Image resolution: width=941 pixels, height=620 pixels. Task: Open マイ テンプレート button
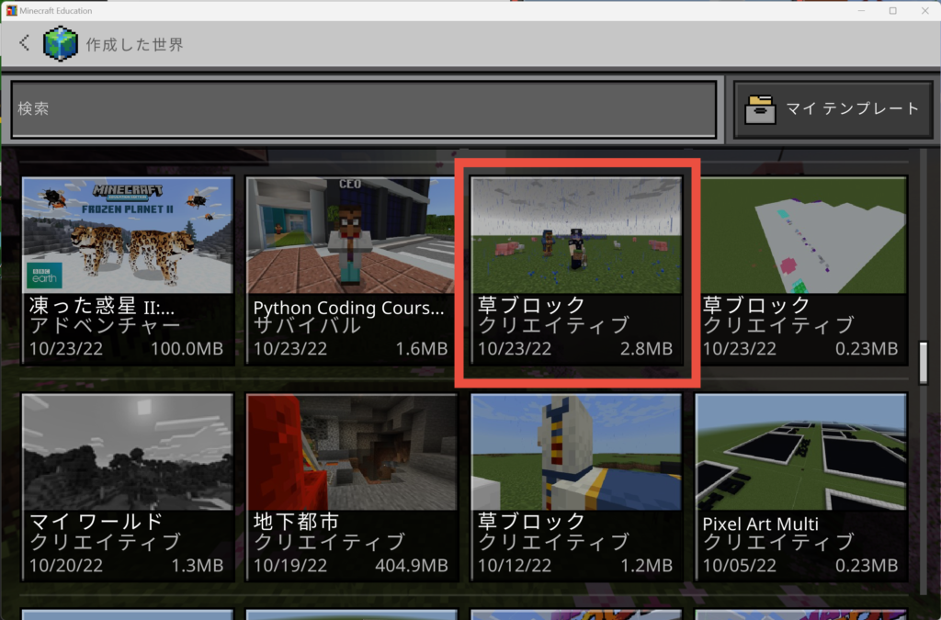[834, 108]
